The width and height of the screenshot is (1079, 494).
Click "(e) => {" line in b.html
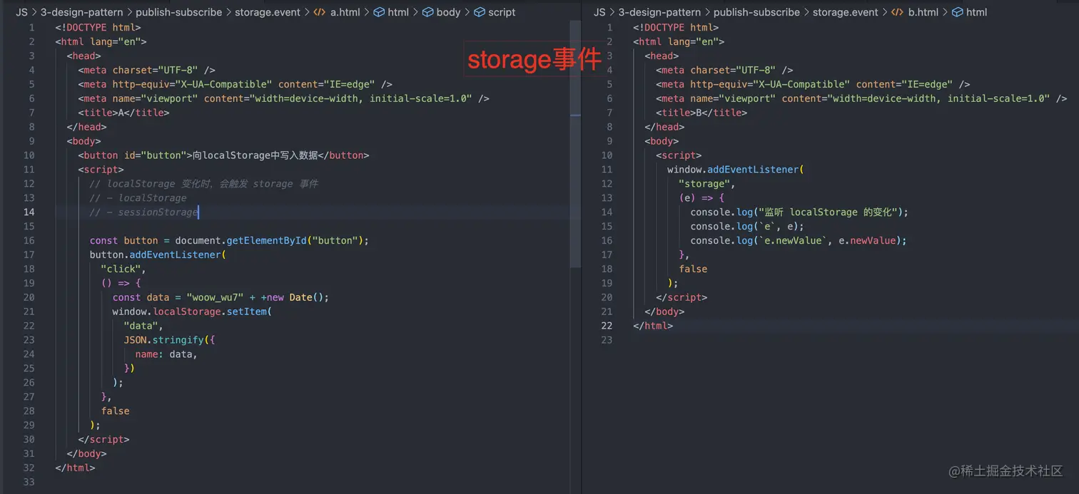point(701,198)
